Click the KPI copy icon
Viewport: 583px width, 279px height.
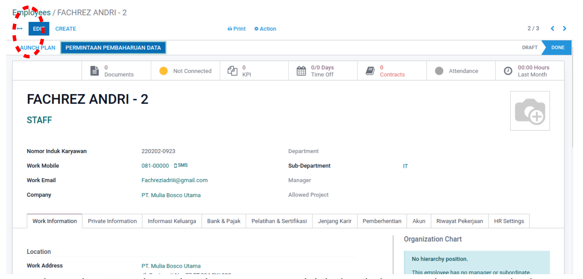coord(232,71)
